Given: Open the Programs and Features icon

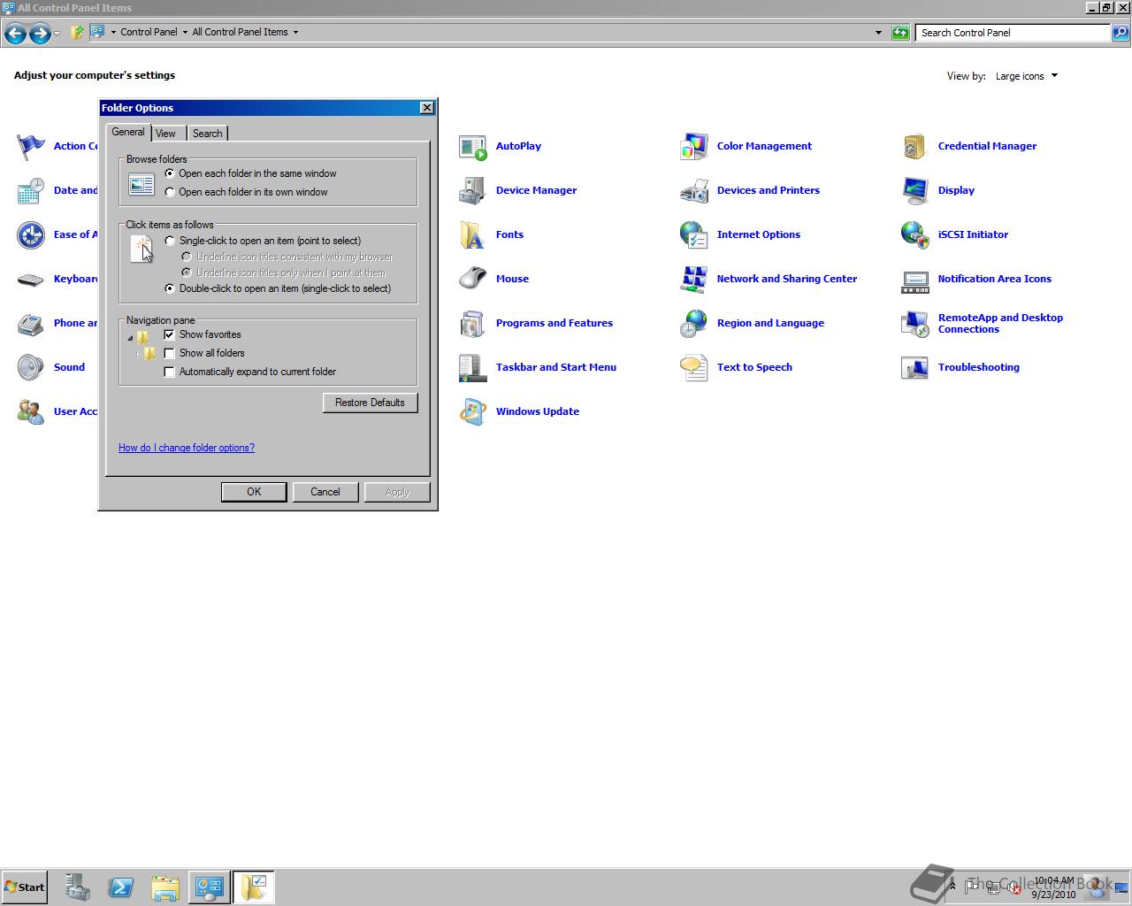Looking at the screenshot, I should point(473,324).
